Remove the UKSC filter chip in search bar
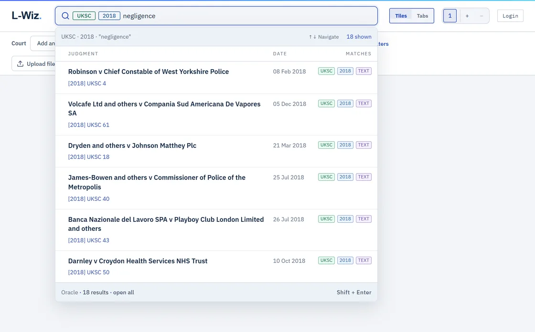This screenshot has width=535, height=332. [x=84, y=16]
